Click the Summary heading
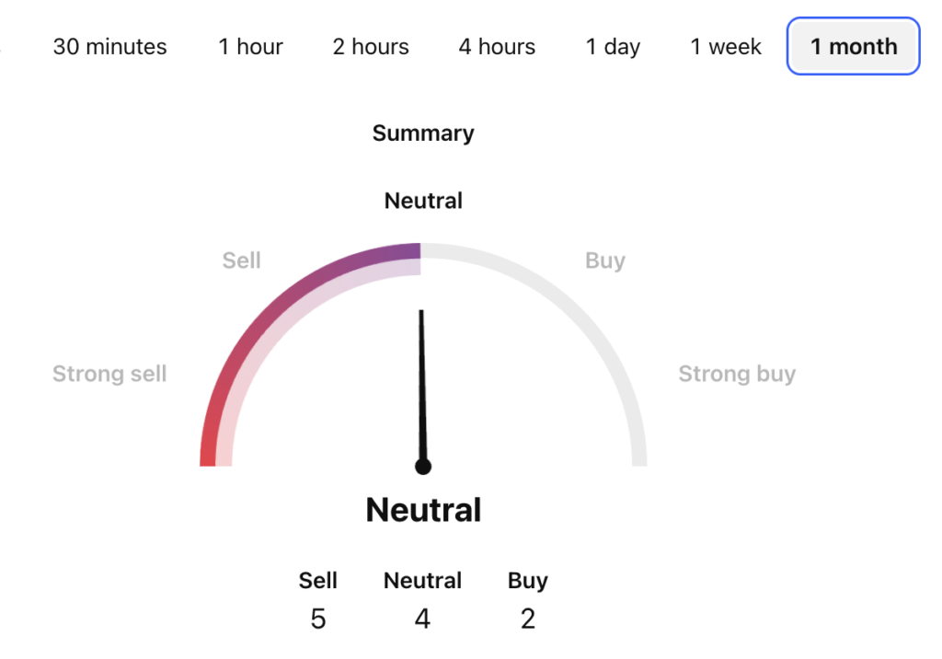Screen dimensions: 942x659 pos(423,133)
